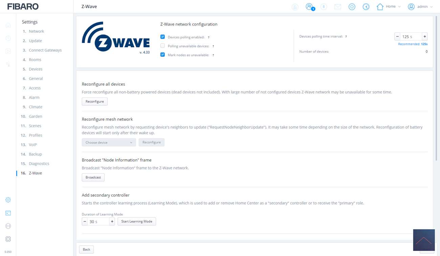
Task: Uncheck Mark nodes as unavailable
Action: pos(162,55)
